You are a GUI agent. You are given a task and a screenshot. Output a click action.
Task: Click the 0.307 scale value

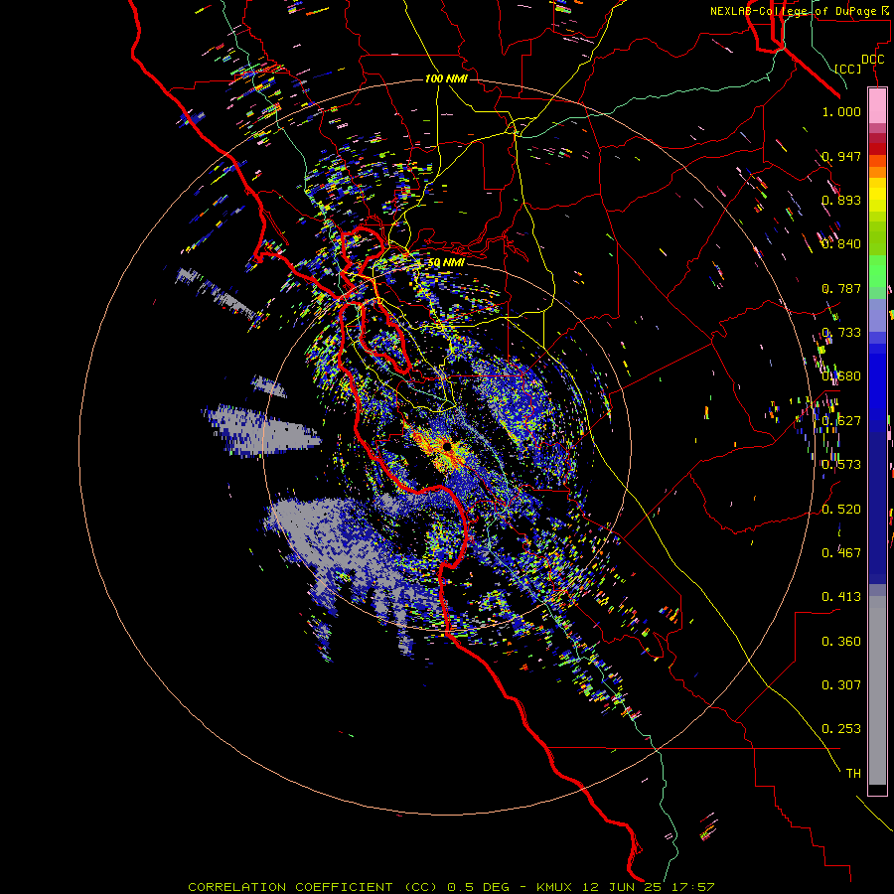(x=841, y=684)
